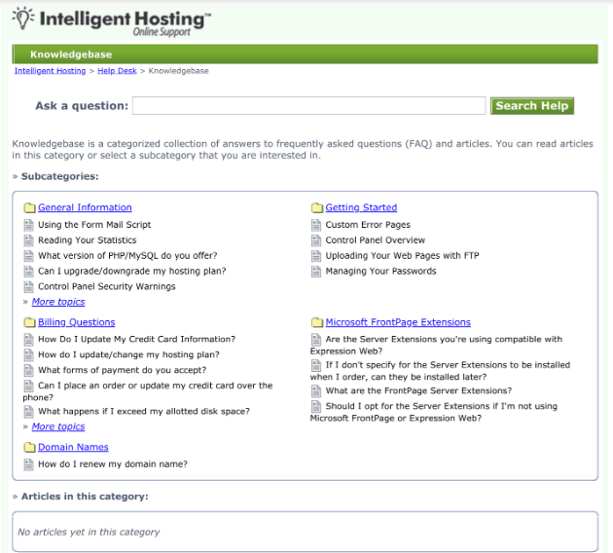Open the Billing Questions category link
The image size is (613, 553).
[77, 322]
